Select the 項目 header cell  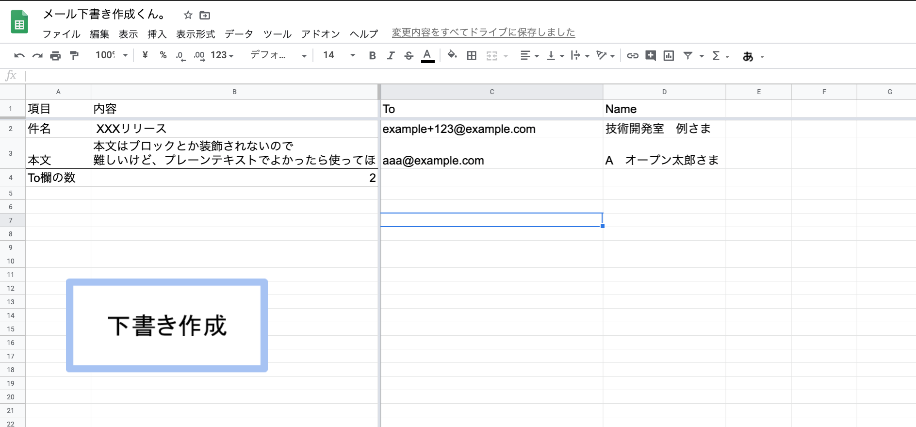pos(58,109)
